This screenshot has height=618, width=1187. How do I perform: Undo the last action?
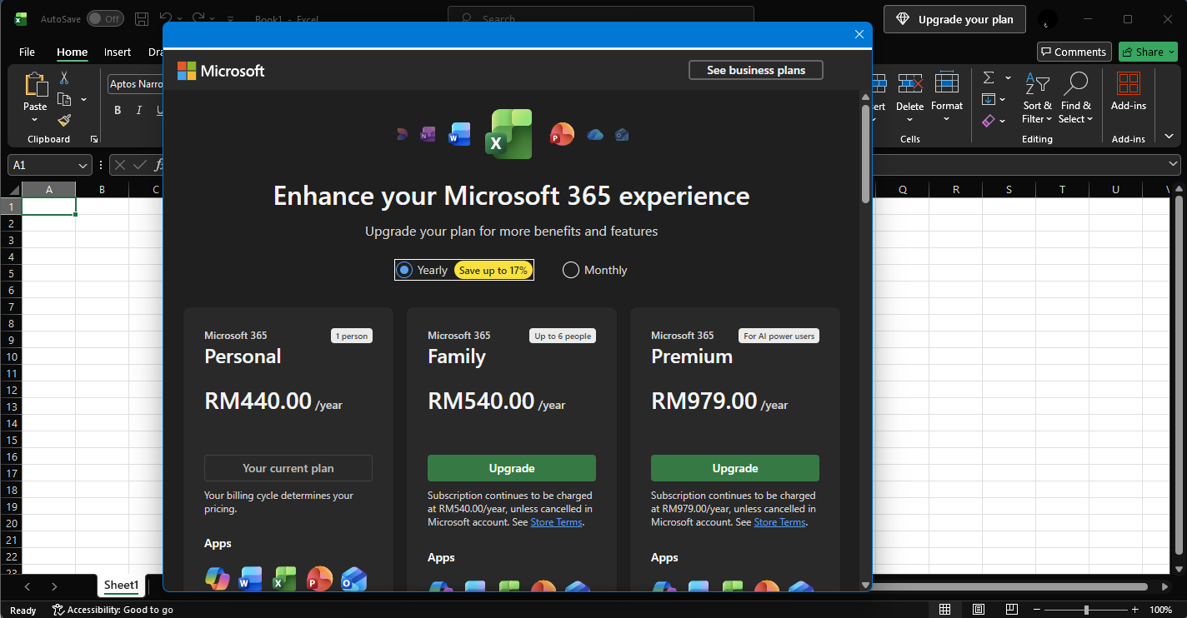coord(166,18)
